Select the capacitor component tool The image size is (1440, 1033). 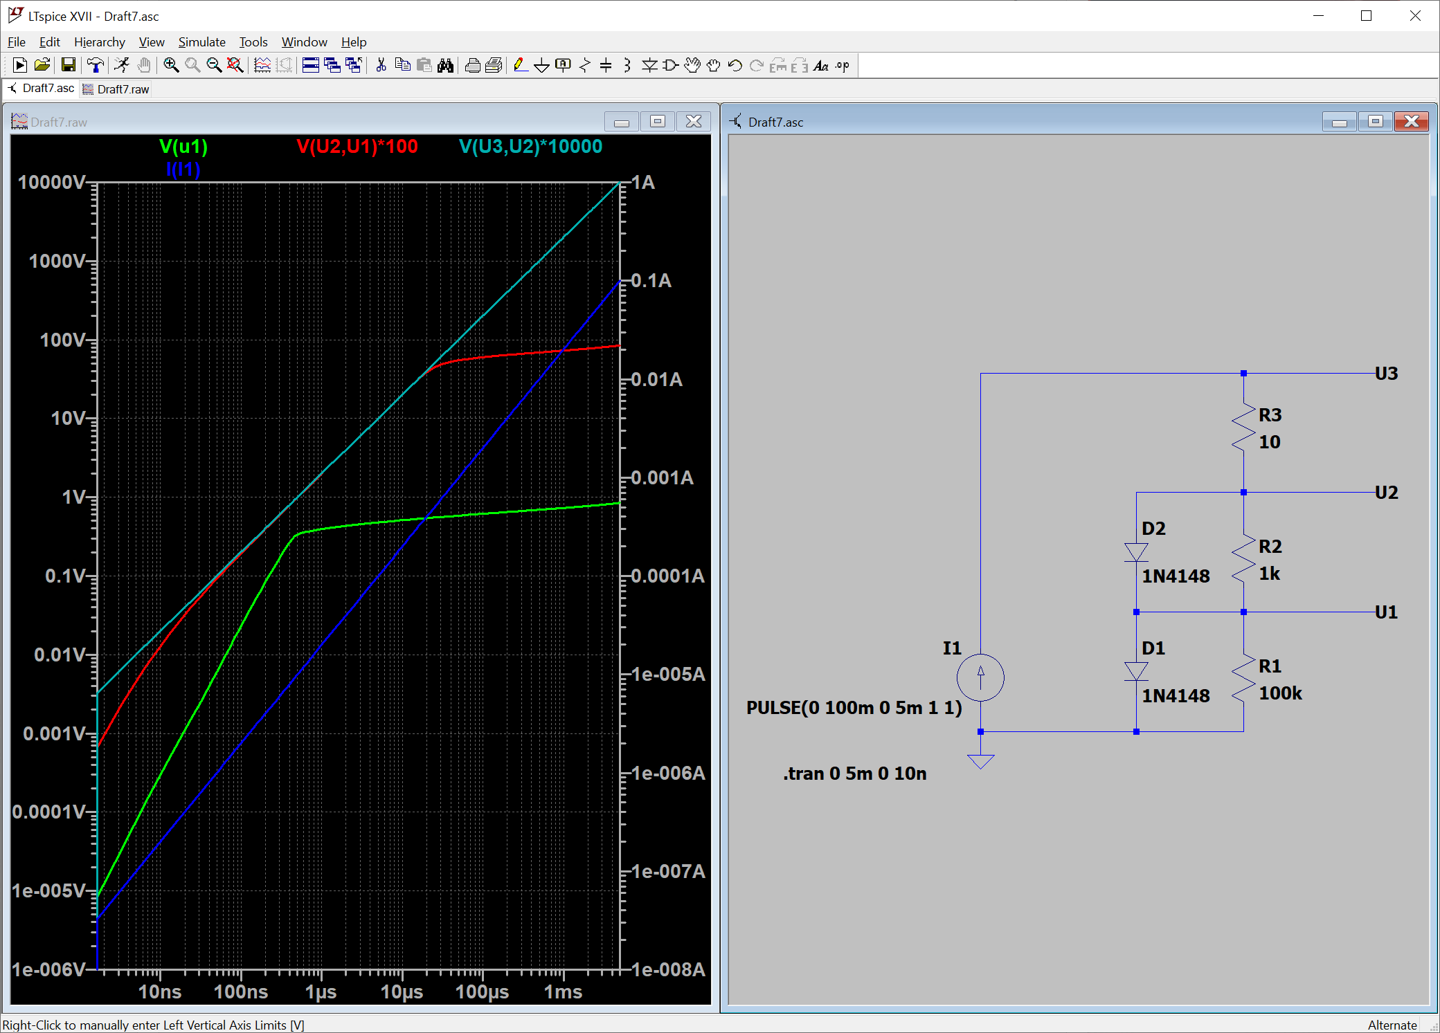[606, 65]
